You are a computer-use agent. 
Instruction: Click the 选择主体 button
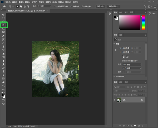click(x=100, y=6)
